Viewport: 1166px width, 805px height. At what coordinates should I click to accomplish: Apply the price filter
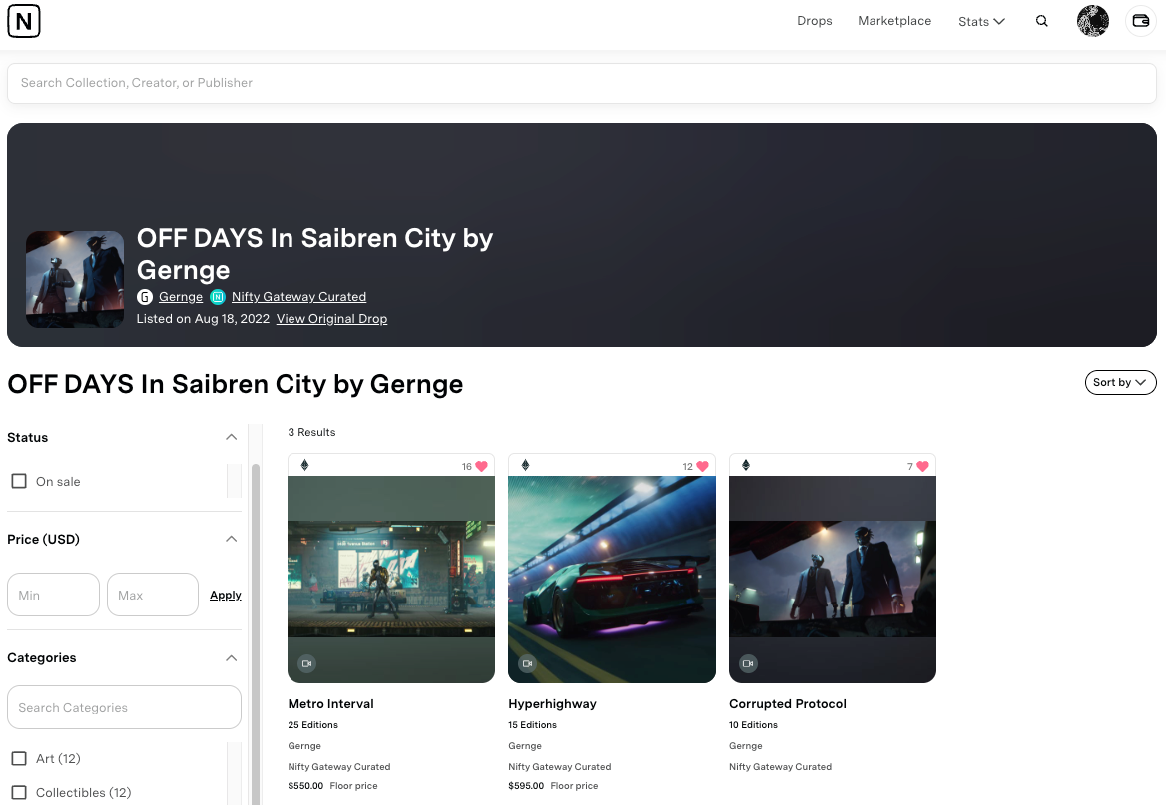click(x=226, y=595)
